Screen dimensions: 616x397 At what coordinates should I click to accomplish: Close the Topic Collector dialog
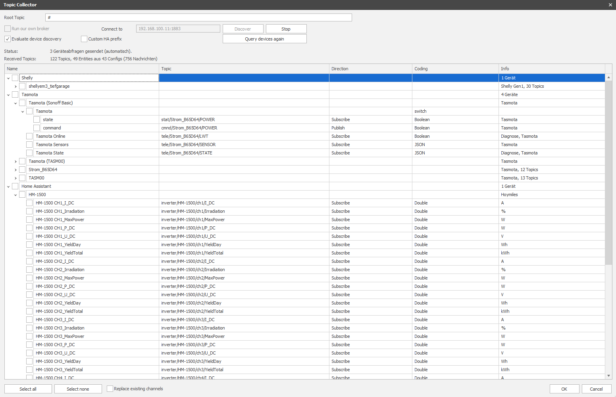610,5
